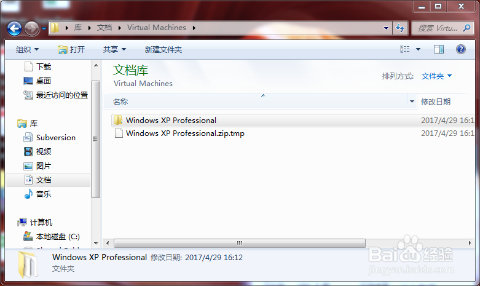Open address bar history dropdown
The width and height of the screenshot is (480, 286).
(387, 28)
